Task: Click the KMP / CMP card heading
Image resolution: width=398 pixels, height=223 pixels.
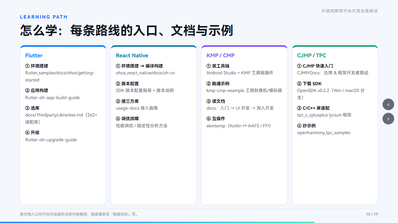Action: coord(220,55)
